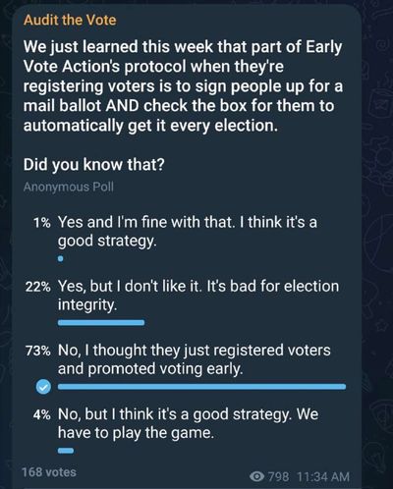This screenshot has height=489, width=393.
Task: Select 'No, but I think it's a good strategy' option
Action: point(188,423)
